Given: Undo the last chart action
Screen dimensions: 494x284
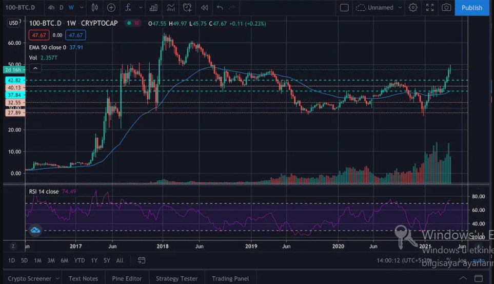Looking at the screenshot, I should click(220, 8).
